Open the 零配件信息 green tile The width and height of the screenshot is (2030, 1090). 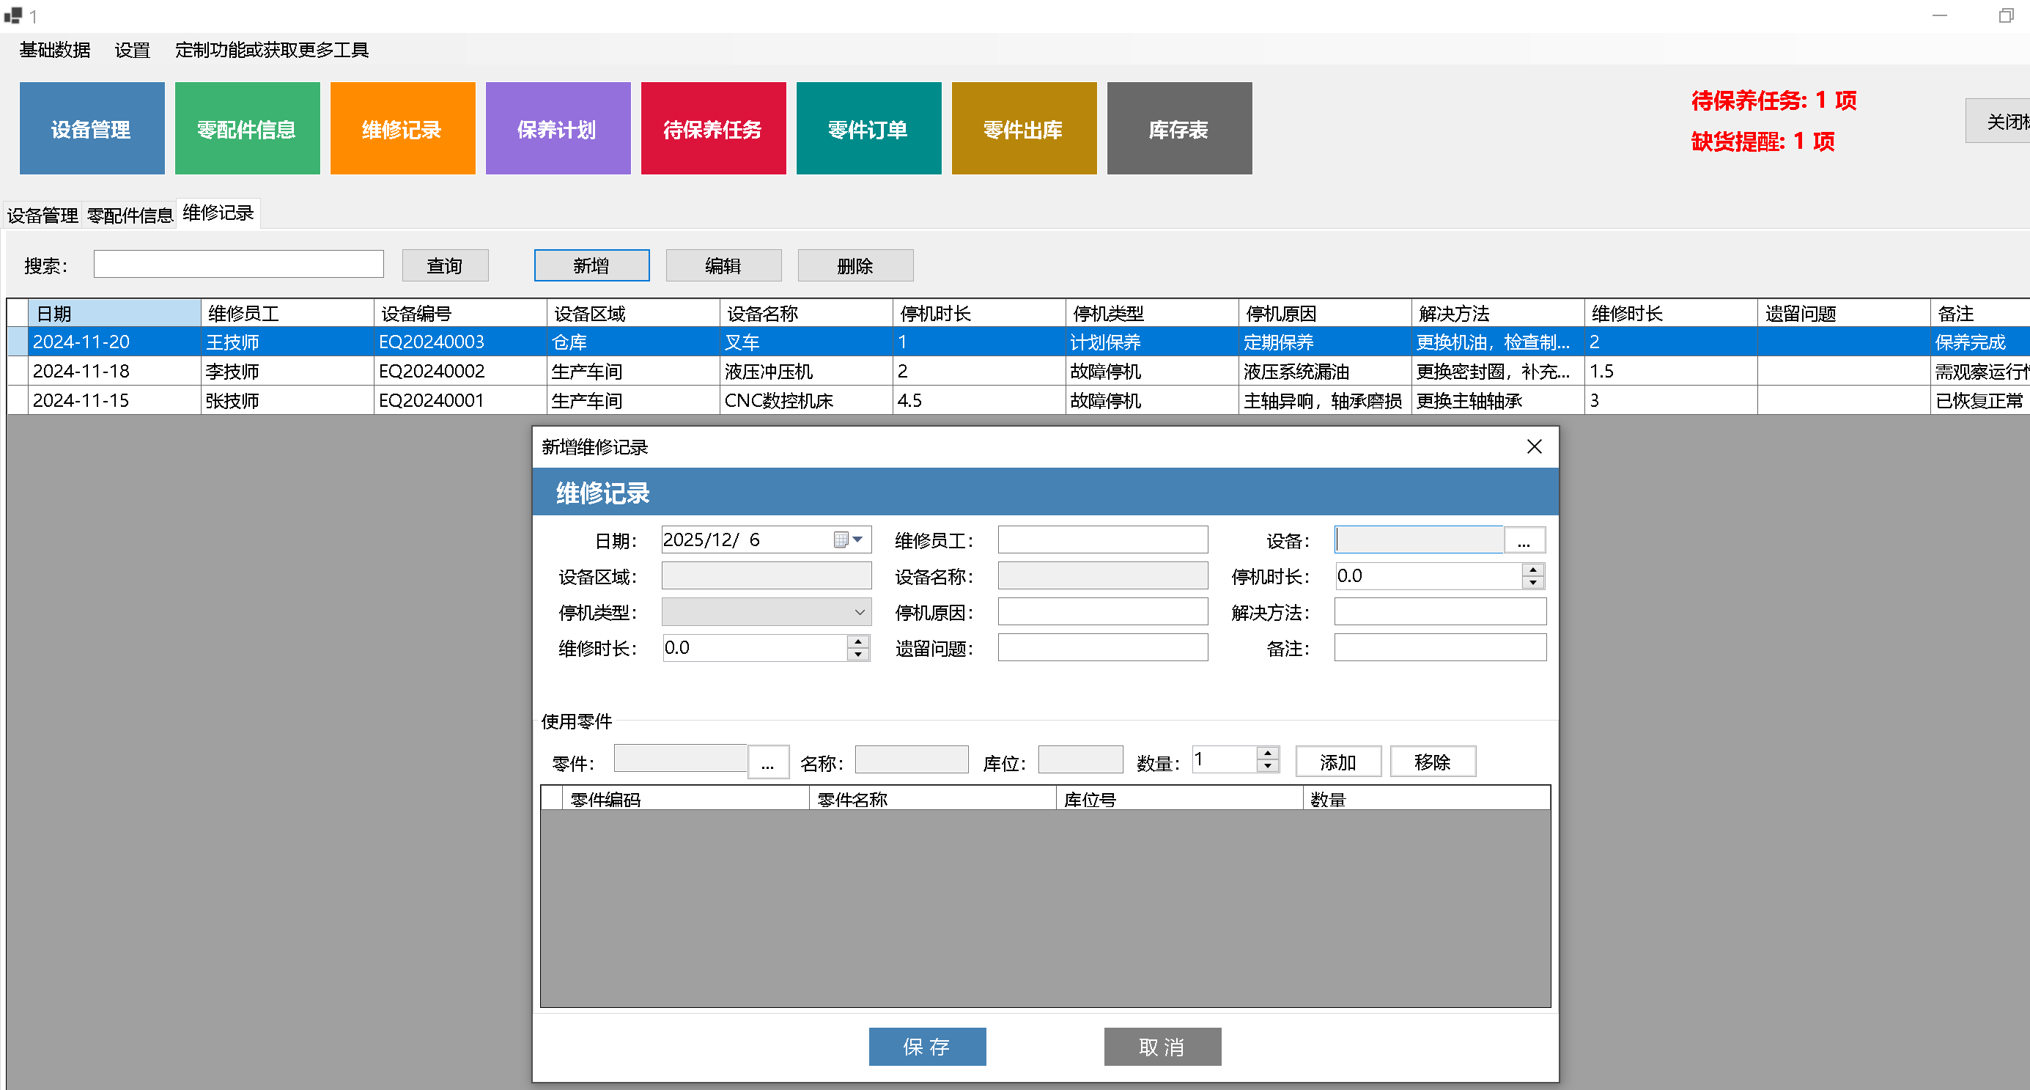(x=247, y=128)
